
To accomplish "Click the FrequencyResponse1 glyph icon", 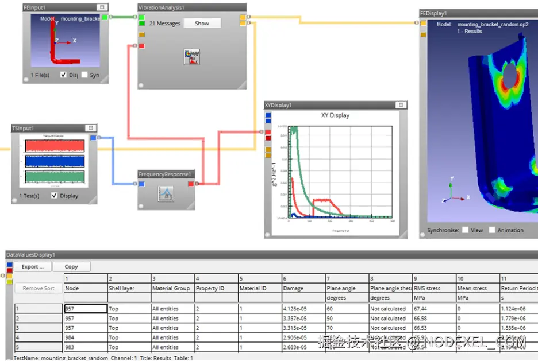I will (166, 193).
